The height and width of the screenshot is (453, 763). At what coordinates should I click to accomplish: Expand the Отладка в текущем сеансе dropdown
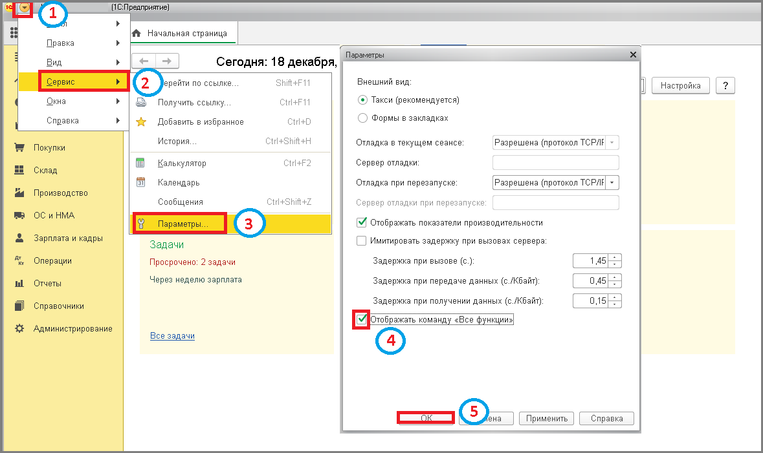(612, 142)
